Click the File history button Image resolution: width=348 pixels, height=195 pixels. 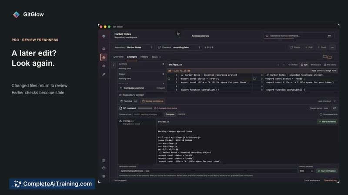(330, 65)
